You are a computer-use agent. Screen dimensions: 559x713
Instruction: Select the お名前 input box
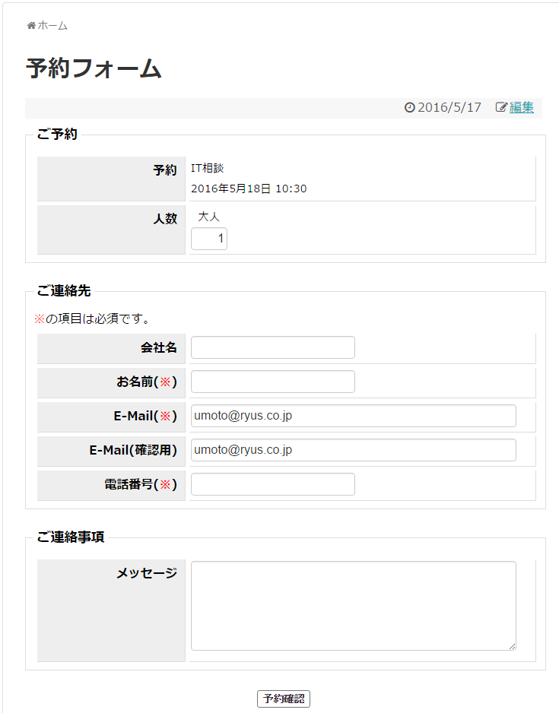[x=272, y=382]
